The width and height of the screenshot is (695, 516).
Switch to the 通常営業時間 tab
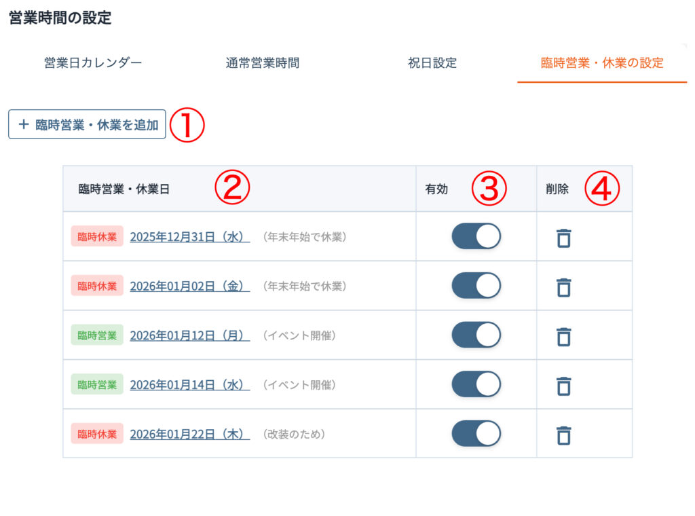pyautogui.click(x=263, y=63)
